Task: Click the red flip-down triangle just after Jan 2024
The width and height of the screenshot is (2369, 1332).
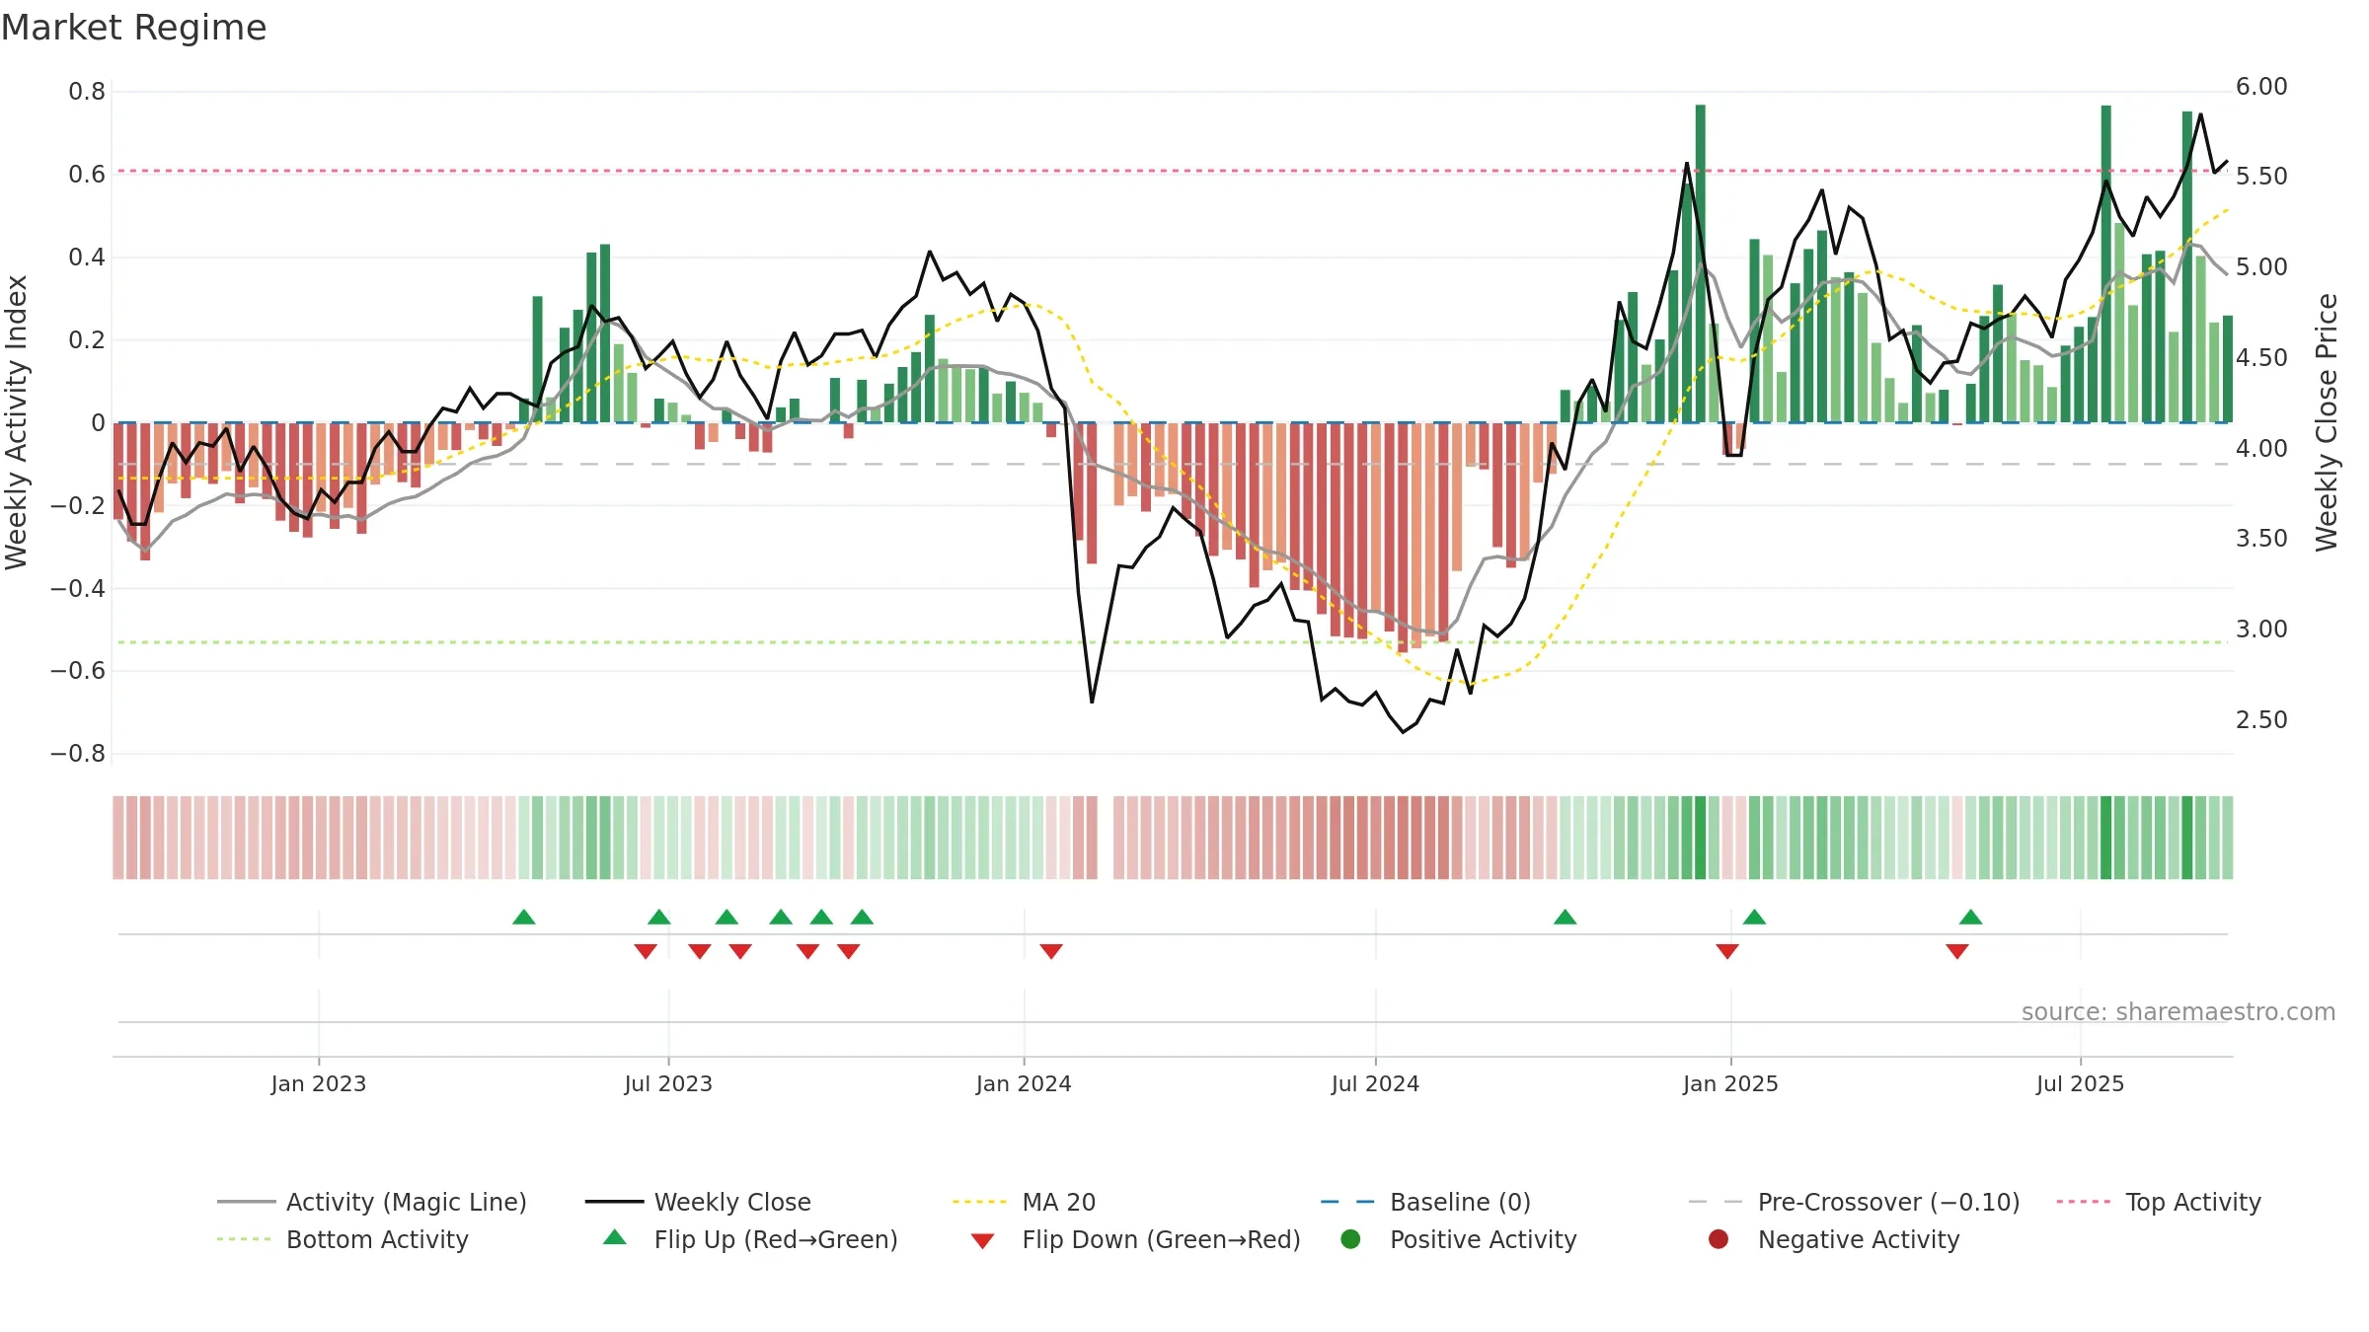Action: point(1051,951)
